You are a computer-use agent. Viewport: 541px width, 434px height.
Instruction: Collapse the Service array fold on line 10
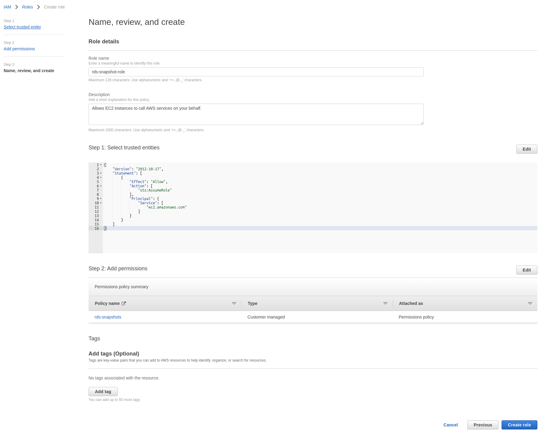(101, 203)
